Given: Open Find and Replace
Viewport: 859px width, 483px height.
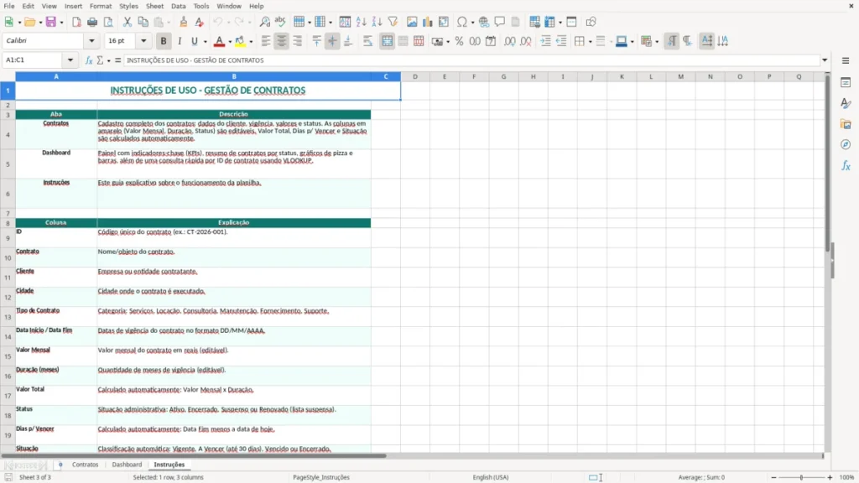Looking at the screenshot, I should pos(264,22).
